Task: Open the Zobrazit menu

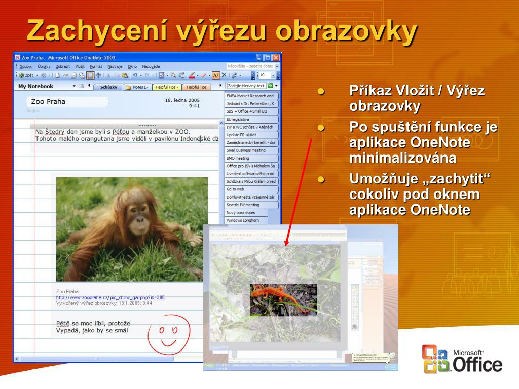Action: pyautogui.click(x=62, y=66)
